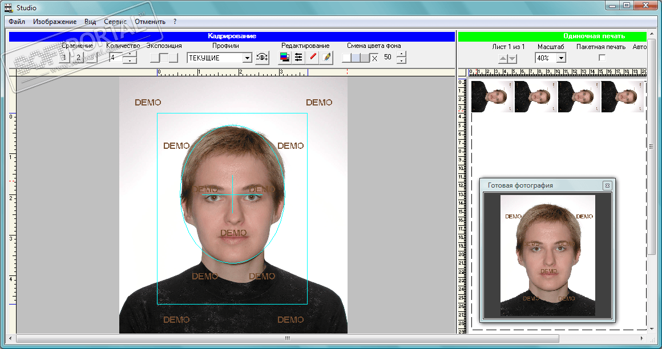
Task: Open the adjustment sliders icon under Редактирование
Action: (298, 58)
